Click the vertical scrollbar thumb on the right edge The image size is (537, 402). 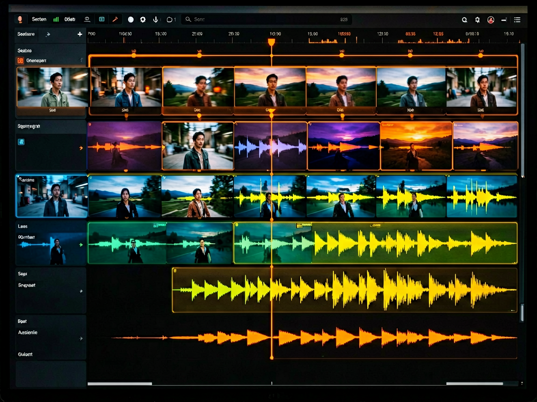point(522,313)
